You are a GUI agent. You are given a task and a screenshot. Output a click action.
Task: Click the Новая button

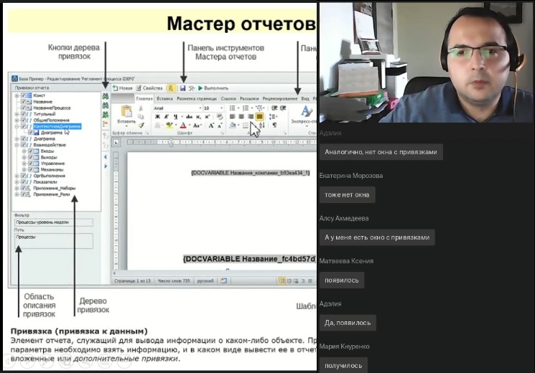point(123,88)
